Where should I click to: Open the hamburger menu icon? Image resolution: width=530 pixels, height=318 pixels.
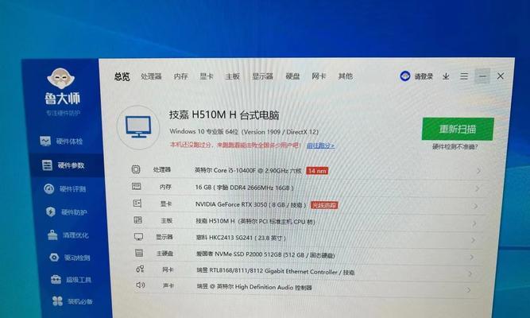pos(464,76)
